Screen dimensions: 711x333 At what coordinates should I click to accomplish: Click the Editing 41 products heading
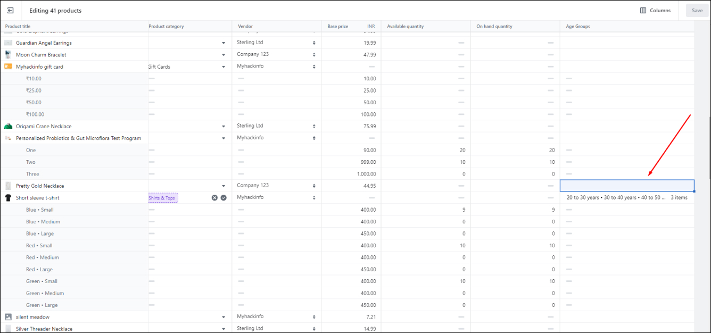(56, 11)
